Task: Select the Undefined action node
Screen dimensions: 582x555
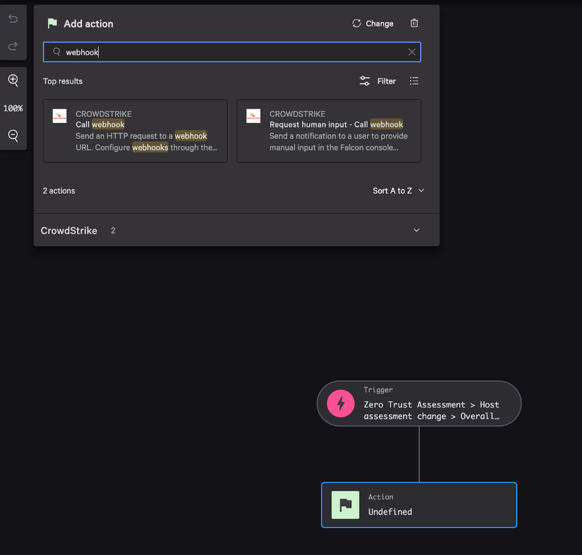Action: pos(433,505)
